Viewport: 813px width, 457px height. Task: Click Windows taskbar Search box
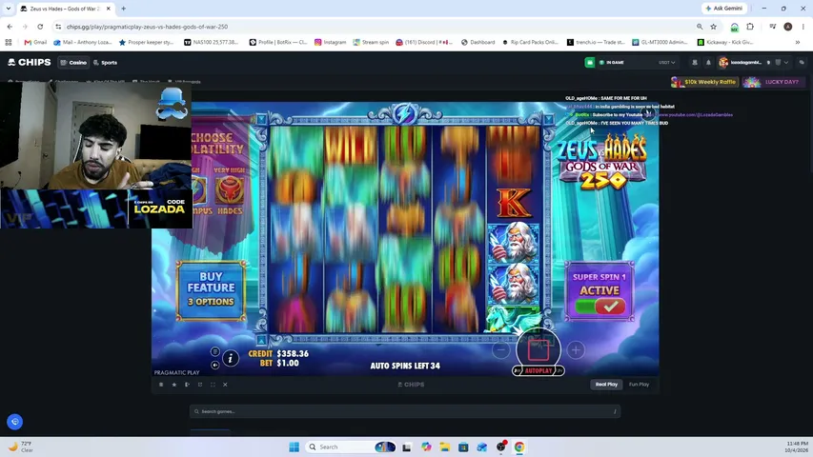(x=353, y=447)
